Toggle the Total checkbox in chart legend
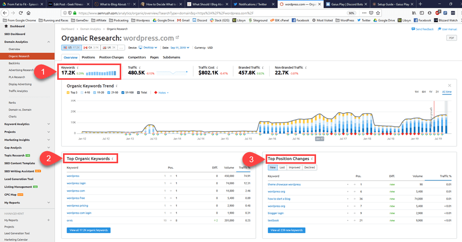The height and width of the screenshot is (242, 462). tap(138, 92)
